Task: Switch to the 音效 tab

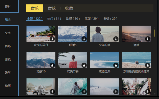Action: pyautogui.click(x=52, y=8)
